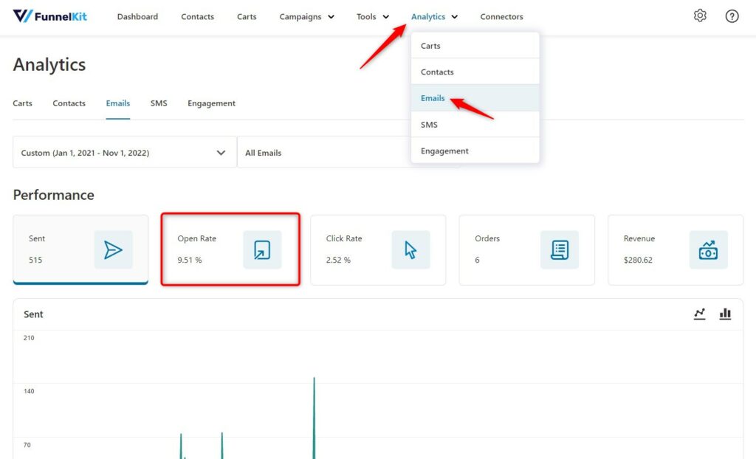The width and height of the screenshot is (756, 459).
Task: Click the Open Rate icon
Action: click(x=262, y=249)
